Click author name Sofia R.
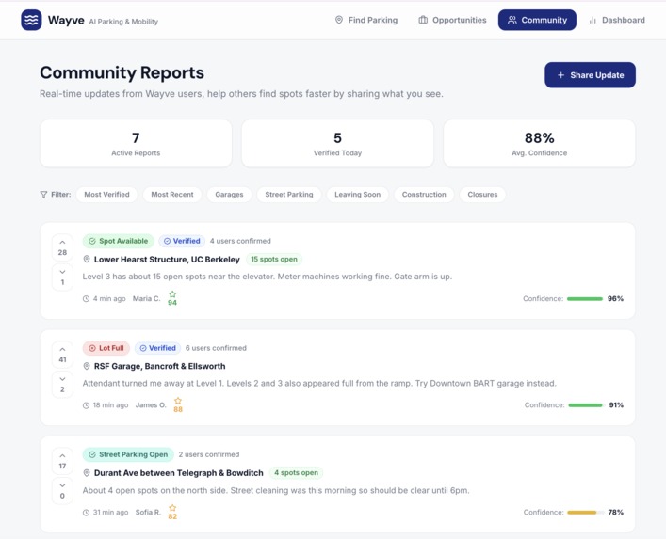Image resolution: width=666 pixels, height=539 pixels. (x=148, y=512)
